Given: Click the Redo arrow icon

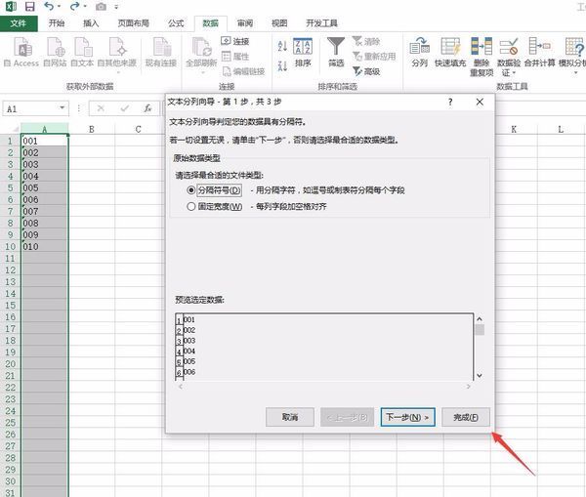Looking at the screenshot, I should (75, 7).
